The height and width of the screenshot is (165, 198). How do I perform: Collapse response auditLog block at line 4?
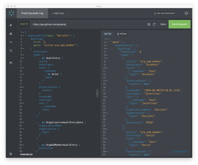[x=107, y=49]
